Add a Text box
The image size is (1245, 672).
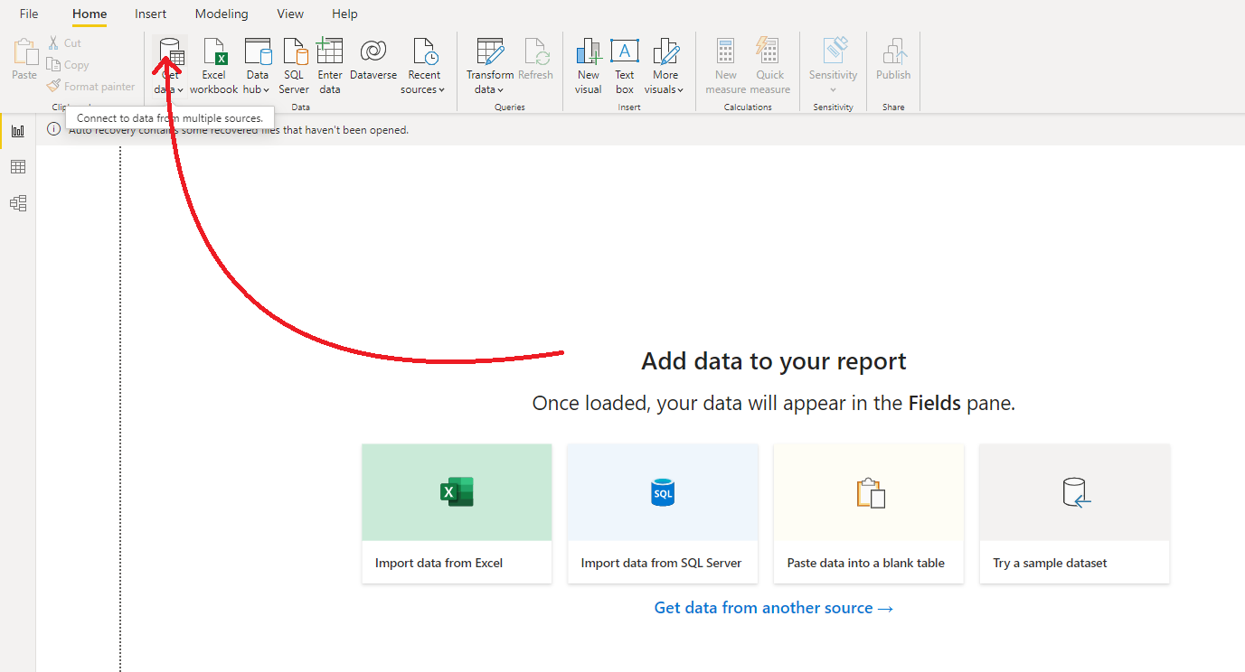click(x=625, y=52)
